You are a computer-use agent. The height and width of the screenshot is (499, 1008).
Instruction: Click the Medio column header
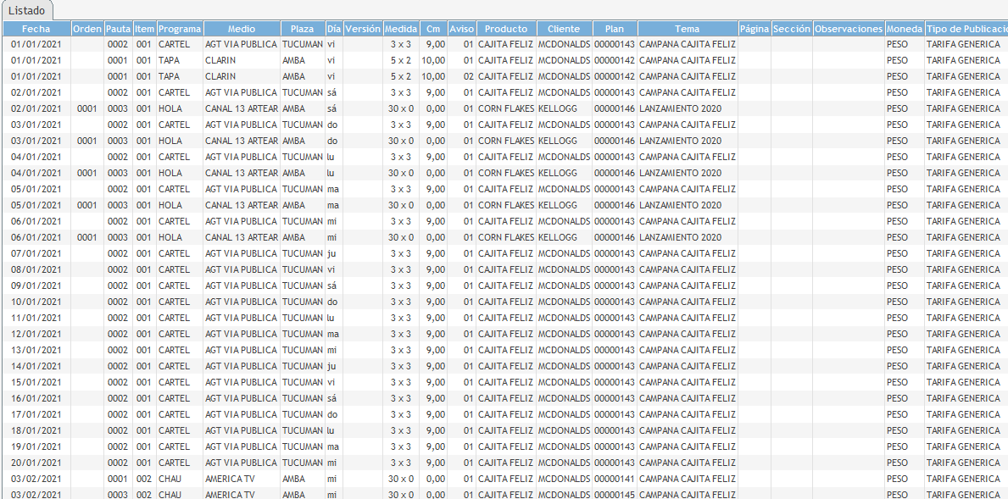tap(242, 29)
